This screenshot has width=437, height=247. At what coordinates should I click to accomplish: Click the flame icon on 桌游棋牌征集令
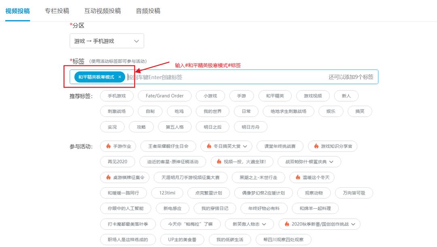[x=108, y=177]
